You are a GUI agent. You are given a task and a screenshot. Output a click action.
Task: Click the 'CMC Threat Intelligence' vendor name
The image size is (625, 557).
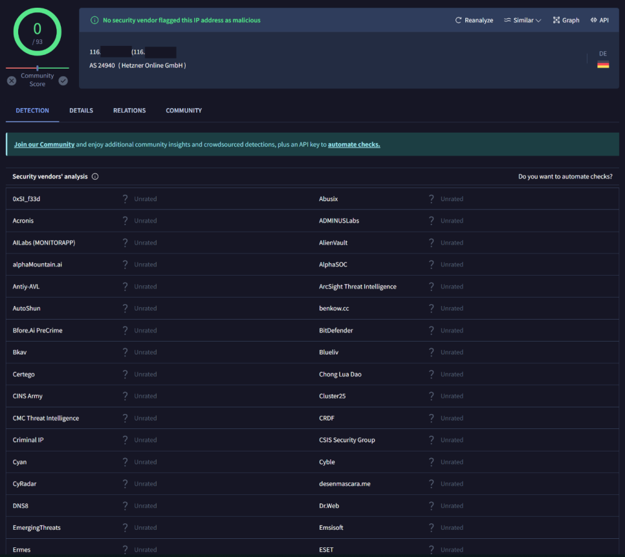[46, 418]
